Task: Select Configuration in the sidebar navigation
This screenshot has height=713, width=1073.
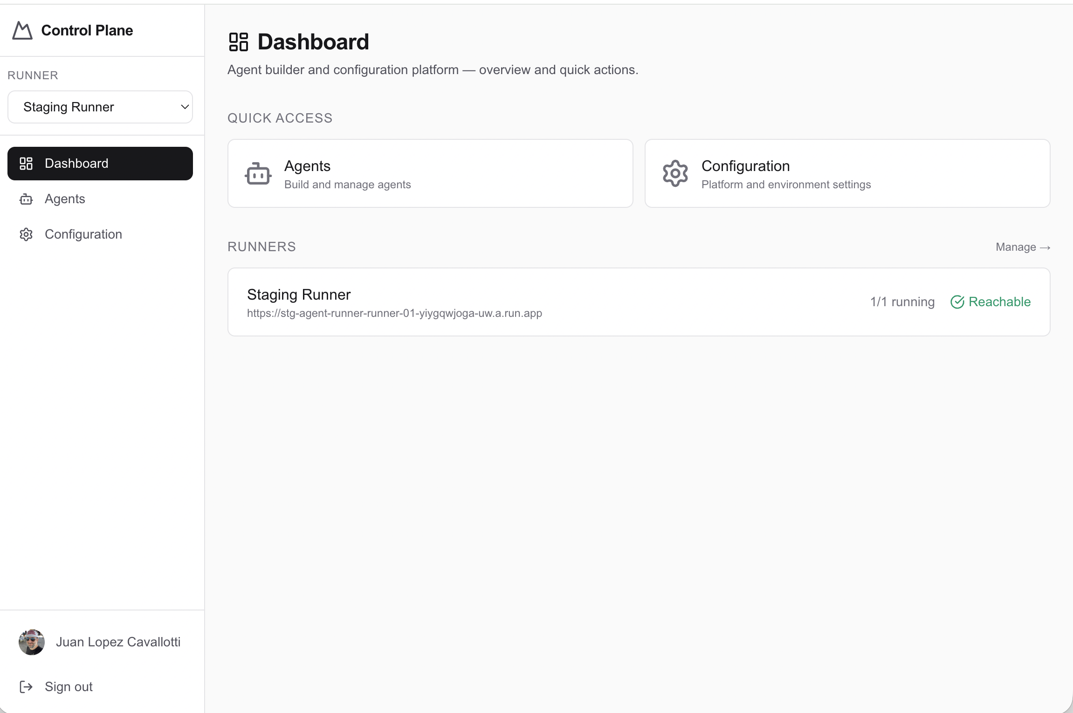Action: tap(83, 234)
